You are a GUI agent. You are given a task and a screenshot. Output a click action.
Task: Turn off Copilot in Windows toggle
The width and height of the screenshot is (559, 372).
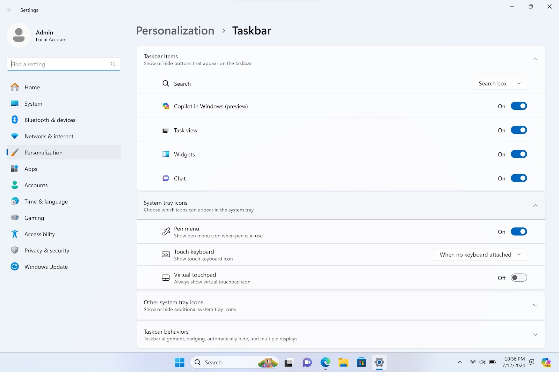pos(519,106)
